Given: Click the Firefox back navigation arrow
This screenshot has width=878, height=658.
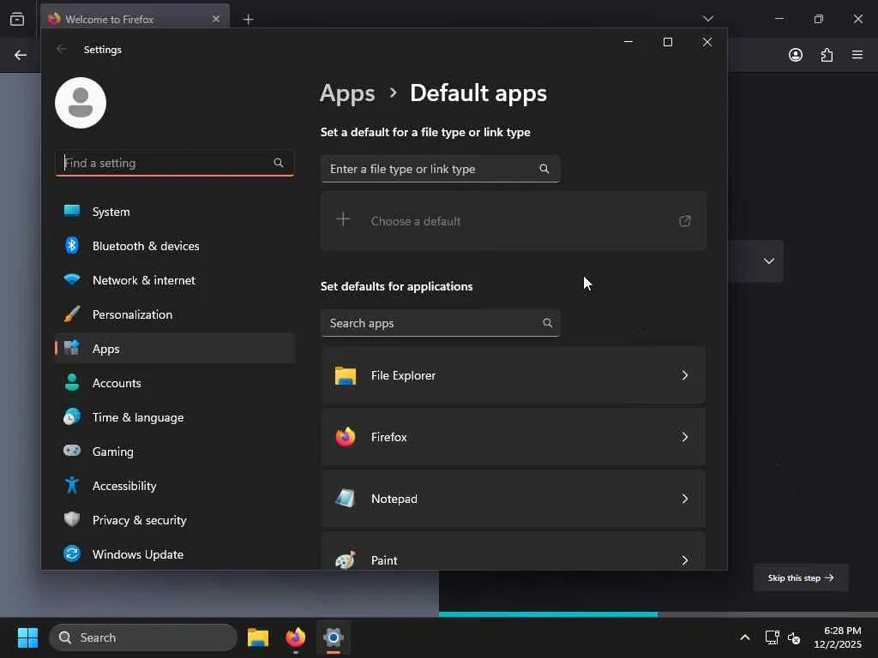Looking at the screenshot, I should pyautogui.click(x=21, y=55).
